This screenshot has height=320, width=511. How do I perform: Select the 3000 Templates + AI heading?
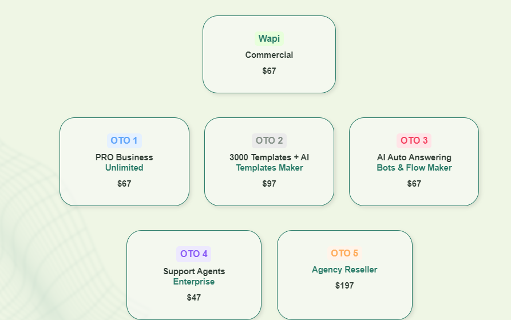point(269,157)
